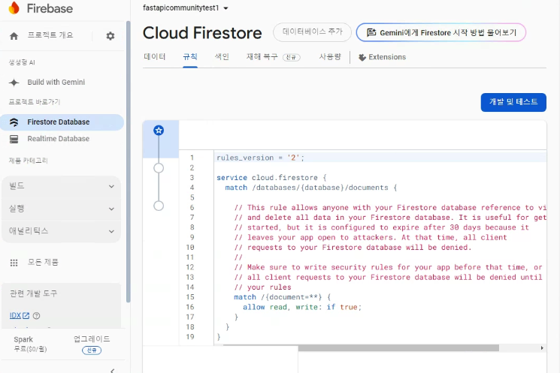Click the 업그레이드 link
This screenshot has height=373, width=560.
(92, 339)
